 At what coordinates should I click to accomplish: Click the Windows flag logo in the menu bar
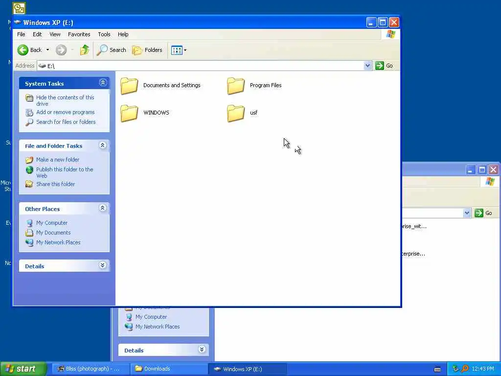tap(390, 34)
